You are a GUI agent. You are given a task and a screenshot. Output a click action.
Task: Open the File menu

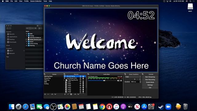[12, 1]
